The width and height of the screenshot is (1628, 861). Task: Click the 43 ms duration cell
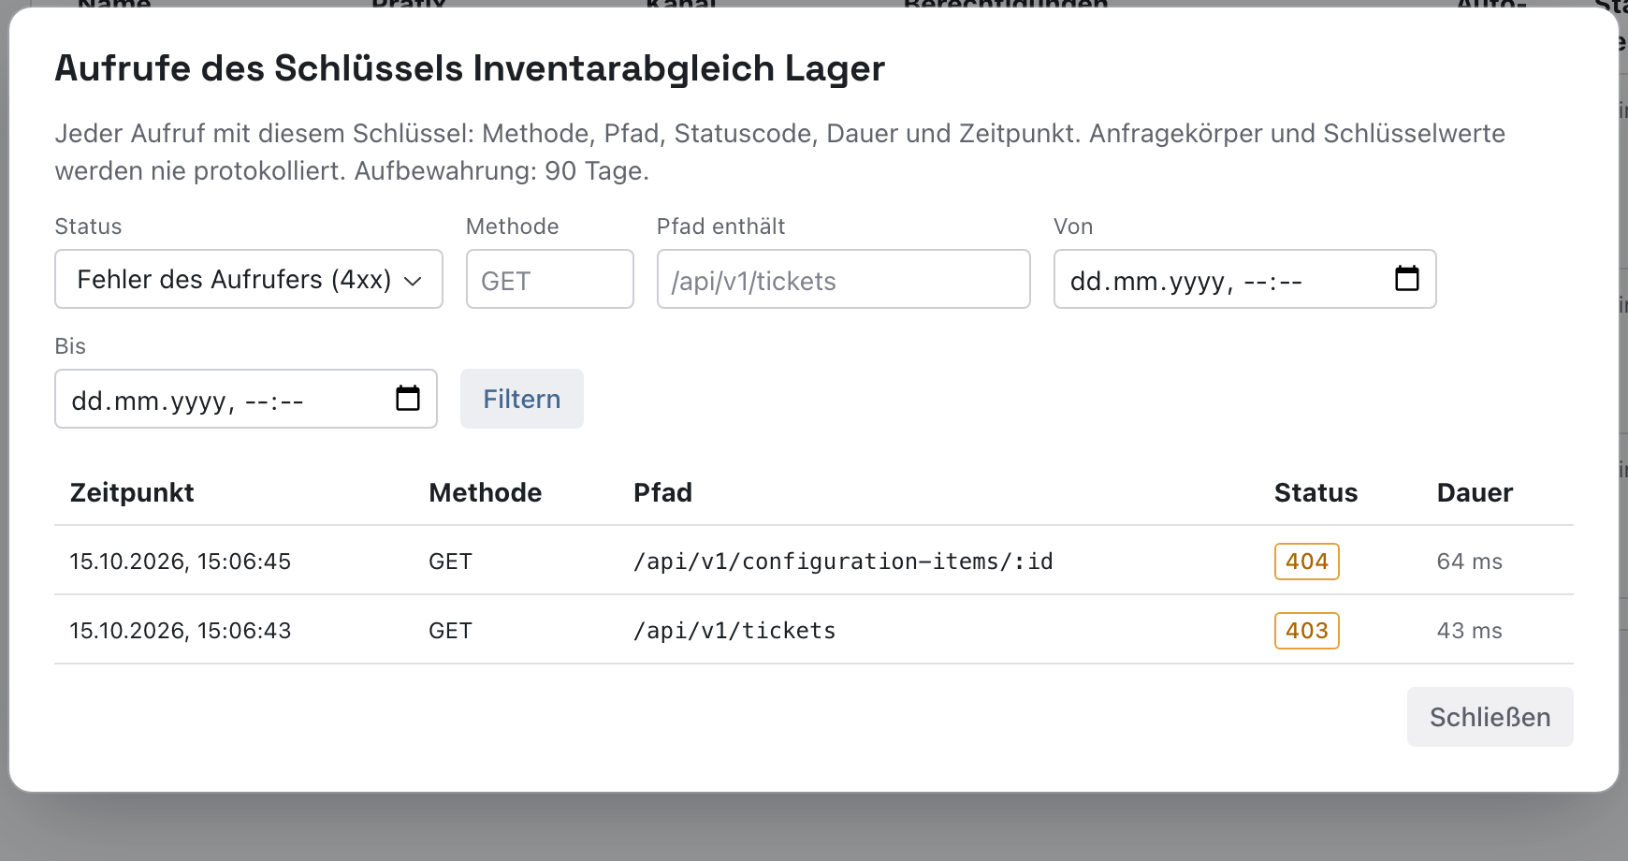(x=1470, y=631)
